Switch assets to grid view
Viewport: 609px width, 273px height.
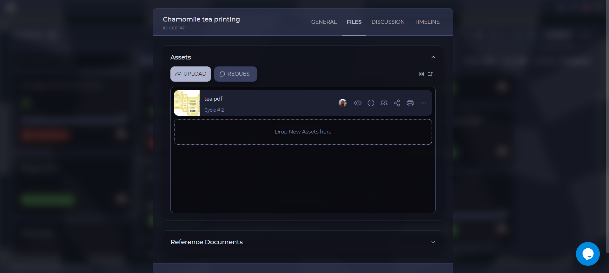[421, 74]
